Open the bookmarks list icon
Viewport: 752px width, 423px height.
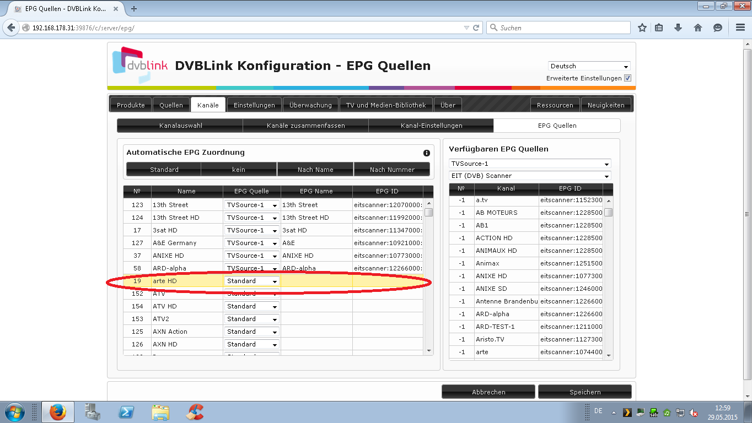(x=659, y=28)
